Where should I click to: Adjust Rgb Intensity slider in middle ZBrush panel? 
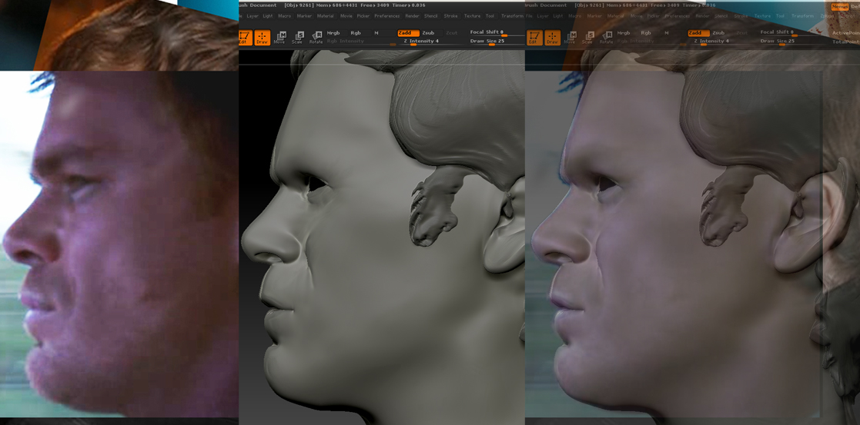tap(360, 42)
